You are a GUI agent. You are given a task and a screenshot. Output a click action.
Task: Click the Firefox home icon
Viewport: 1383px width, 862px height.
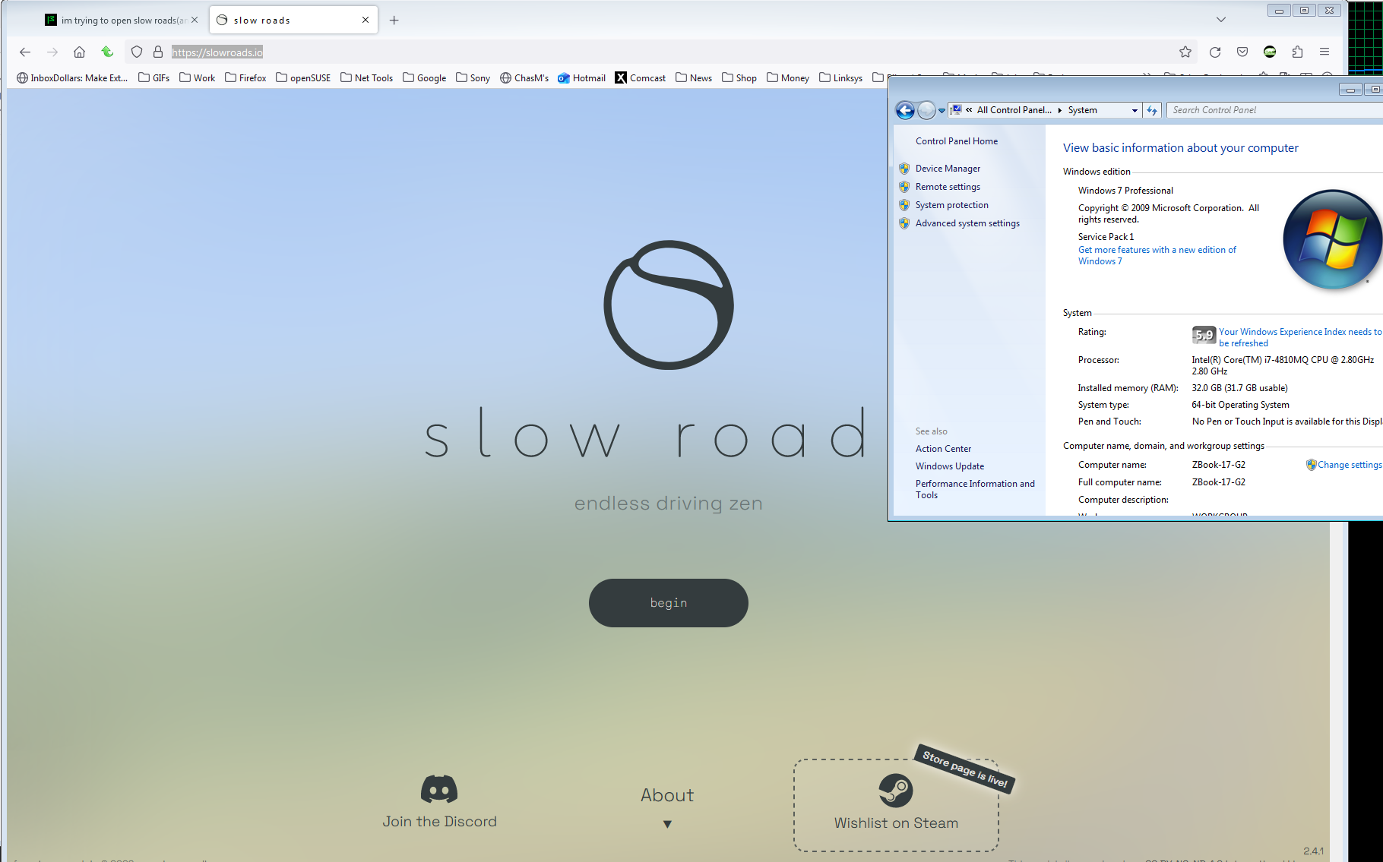(x=79, y=52)
